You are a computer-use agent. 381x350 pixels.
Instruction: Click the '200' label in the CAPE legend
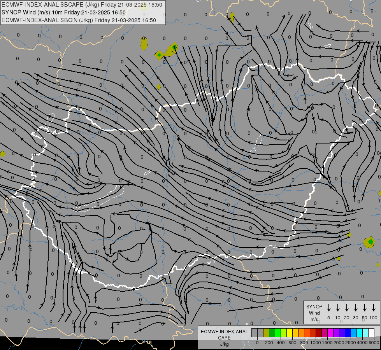[x=269, y=343]
